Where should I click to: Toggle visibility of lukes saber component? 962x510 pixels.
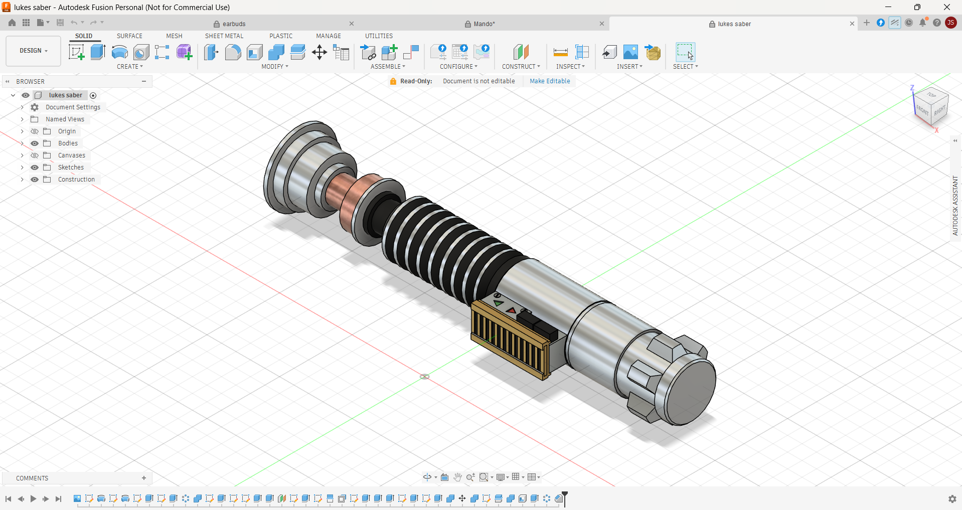(25, 95)
